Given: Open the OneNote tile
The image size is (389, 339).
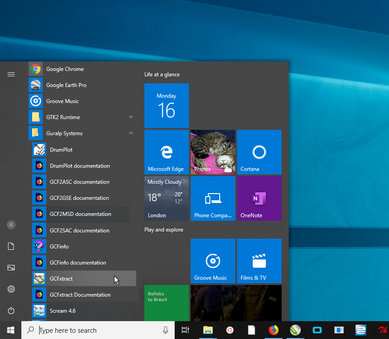Looking at the screenshot, I should [259, 198].
